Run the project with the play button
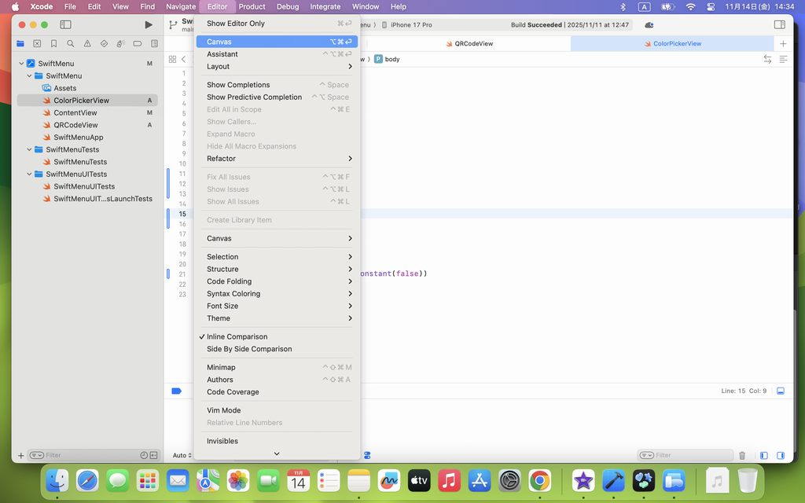 149,25
